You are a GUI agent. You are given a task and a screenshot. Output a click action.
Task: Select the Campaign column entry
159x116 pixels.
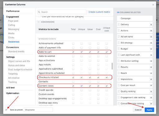click(x=135, y=19)
